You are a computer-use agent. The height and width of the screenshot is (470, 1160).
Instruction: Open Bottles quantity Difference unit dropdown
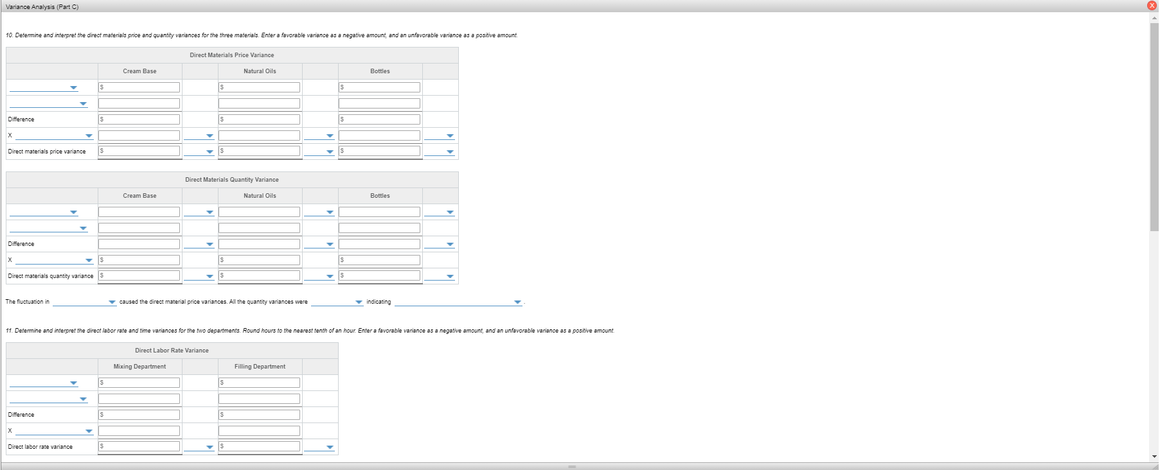click(x=440, y=245)
